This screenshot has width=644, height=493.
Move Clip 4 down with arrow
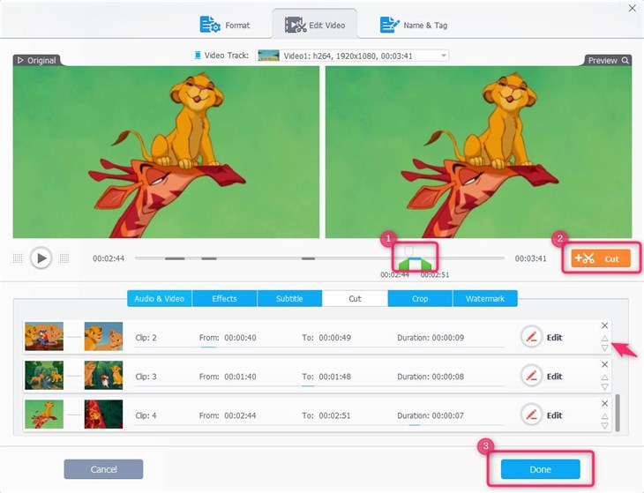coord(604,426)
